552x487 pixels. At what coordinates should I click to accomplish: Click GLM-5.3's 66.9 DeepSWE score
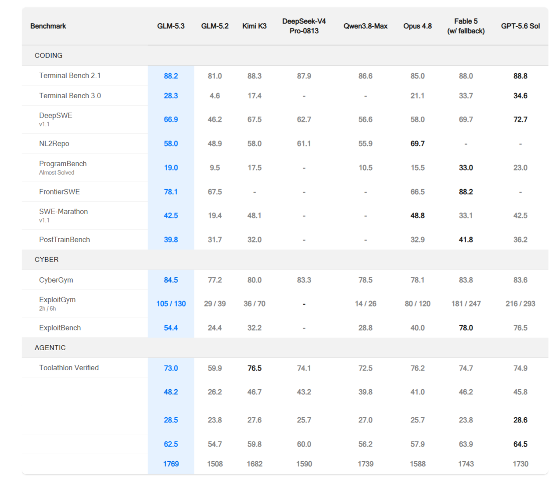(171, 119)
